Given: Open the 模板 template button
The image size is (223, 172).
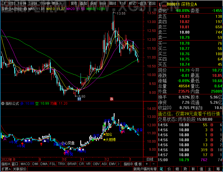Looking at the screenshot, I should coord(138,164).
